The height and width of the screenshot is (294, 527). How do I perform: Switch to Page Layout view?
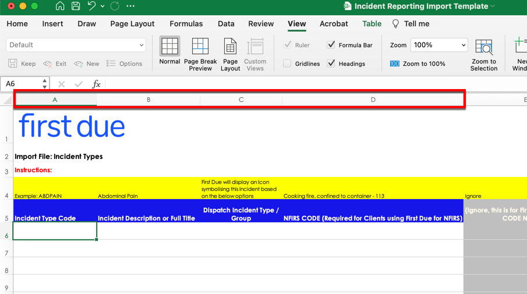pyautogui.click(x=230, y=54)
